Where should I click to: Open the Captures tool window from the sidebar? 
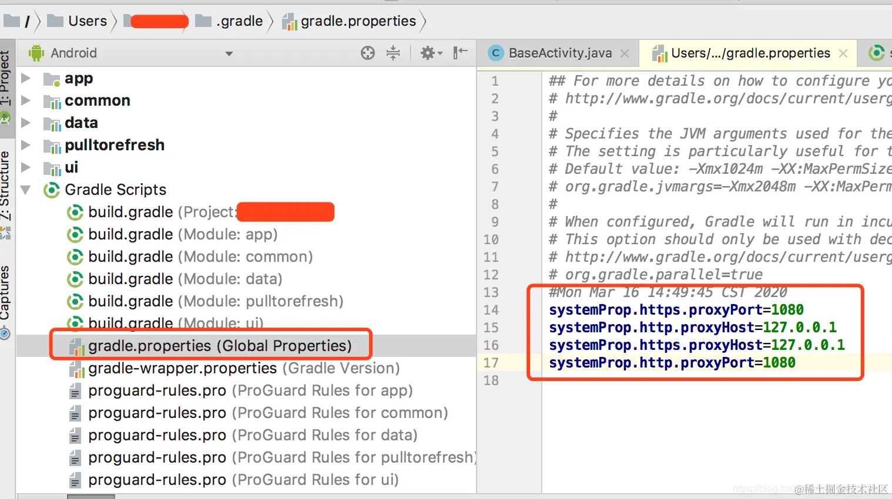[x=8, y=291]
